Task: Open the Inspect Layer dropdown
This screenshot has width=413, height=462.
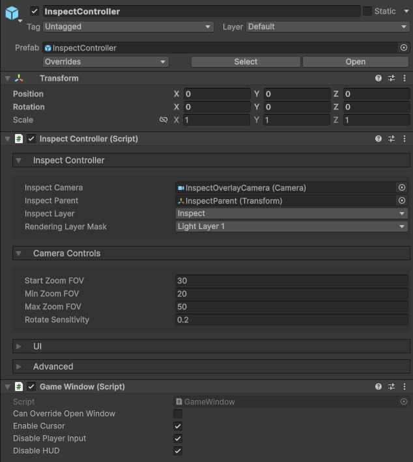Action: tap(292, 213)
